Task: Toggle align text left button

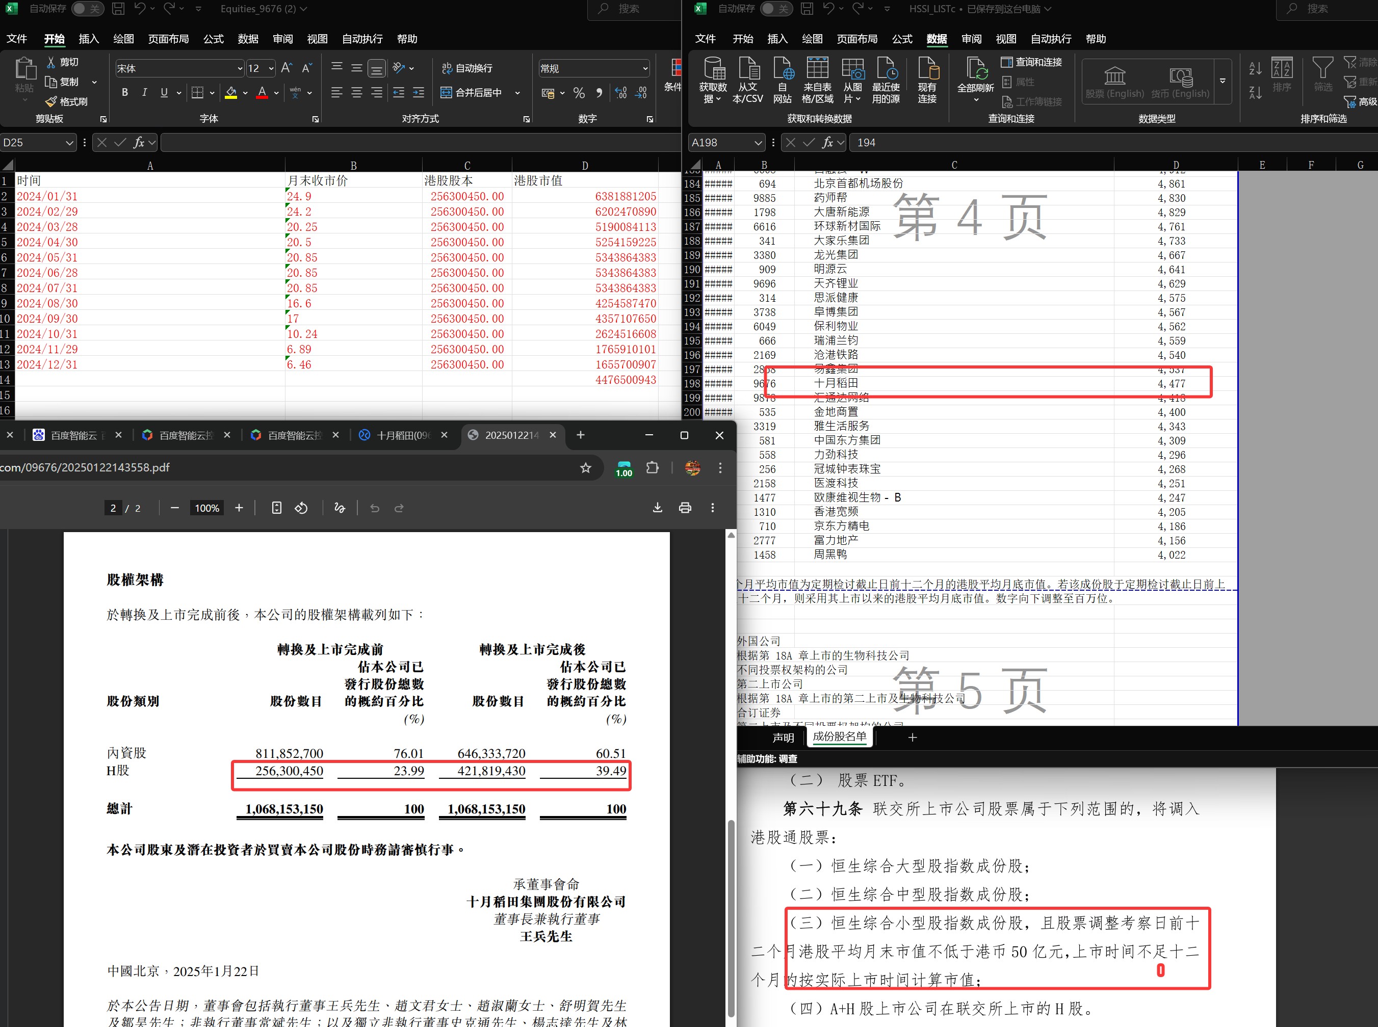Action: [337, 93]
